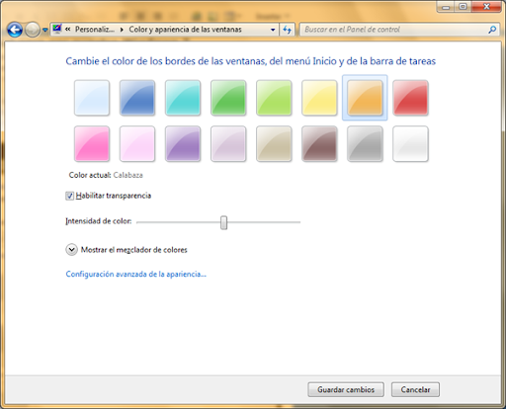Choose the dark blue color swatch

137,98
